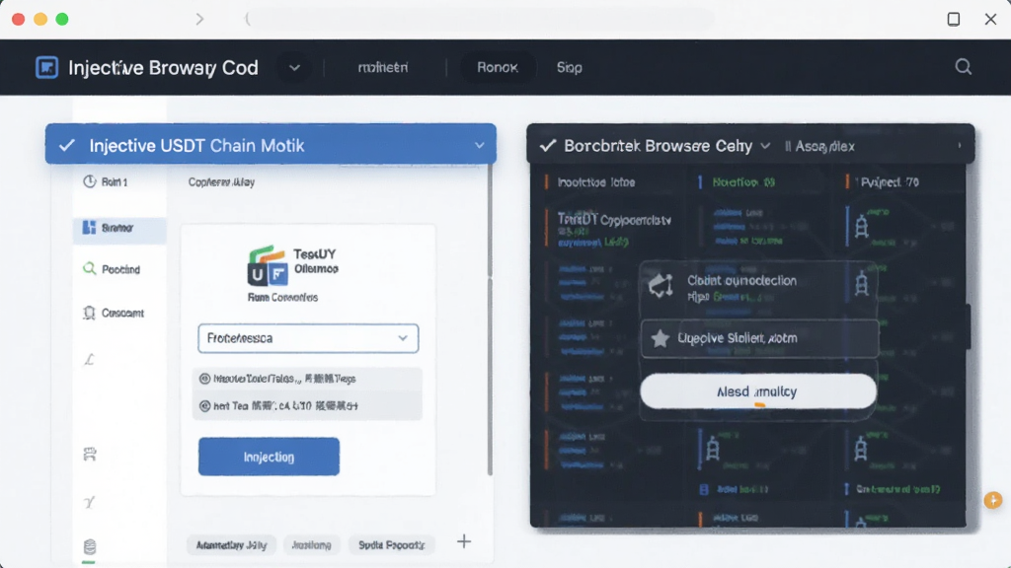Select the second radio option starting with hert Tea
Screen dimensions: 1011x568
204,405
